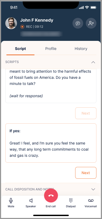This screenshot has height=219, width=102.
Task: Select the 'If yes' script card
Action: pos(51,143)
